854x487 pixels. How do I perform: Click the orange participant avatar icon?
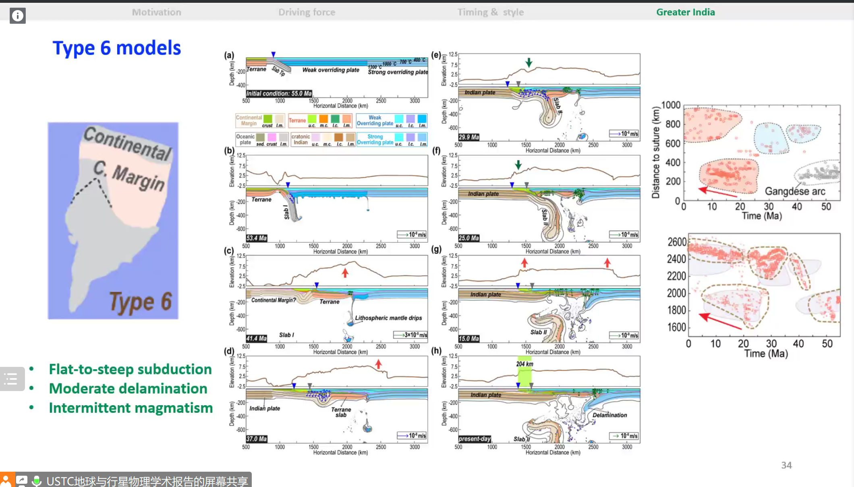pos(6,480)
